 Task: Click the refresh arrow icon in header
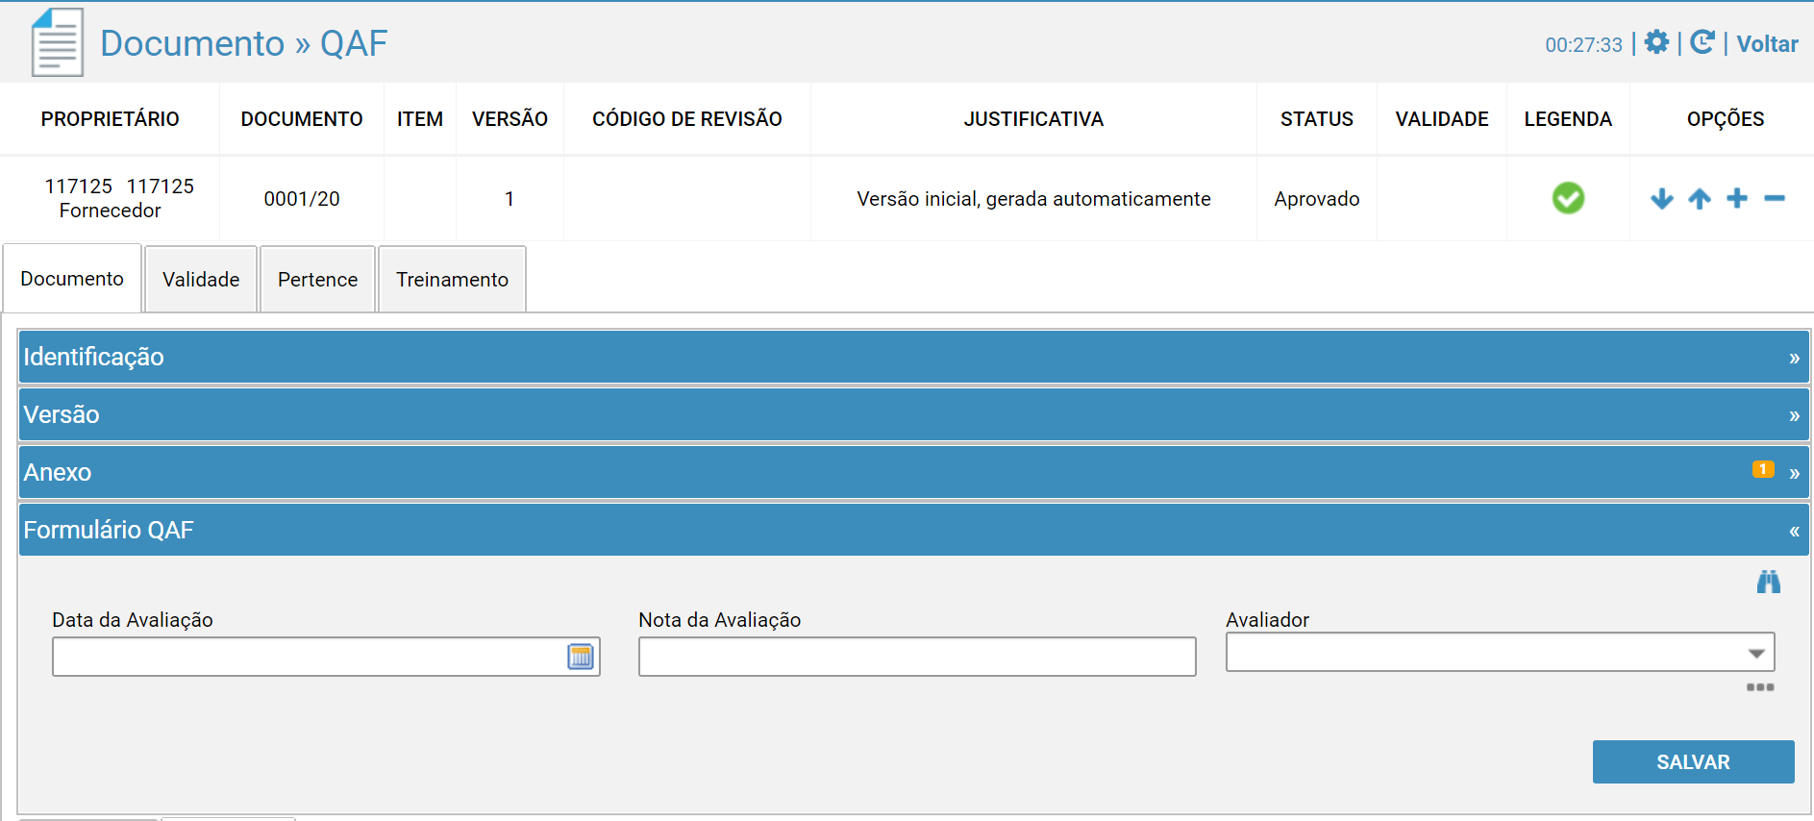tap(1702, 42)
